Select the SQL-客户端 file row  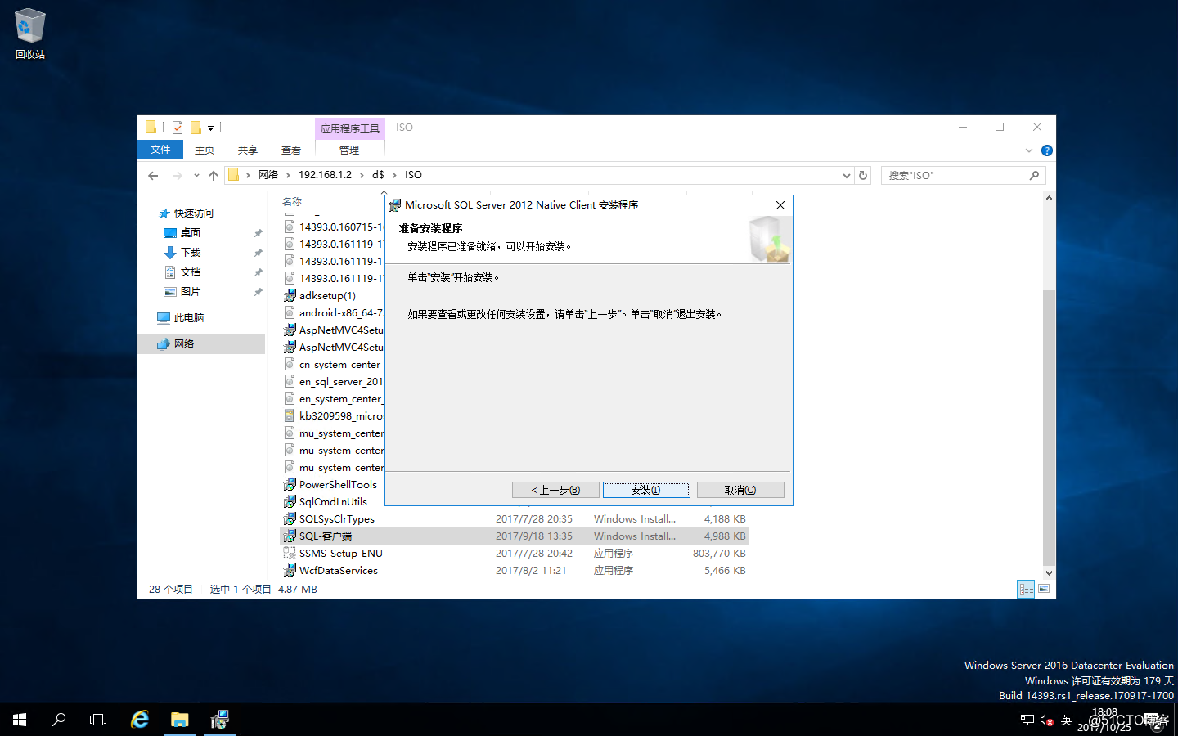pos(515,536)
